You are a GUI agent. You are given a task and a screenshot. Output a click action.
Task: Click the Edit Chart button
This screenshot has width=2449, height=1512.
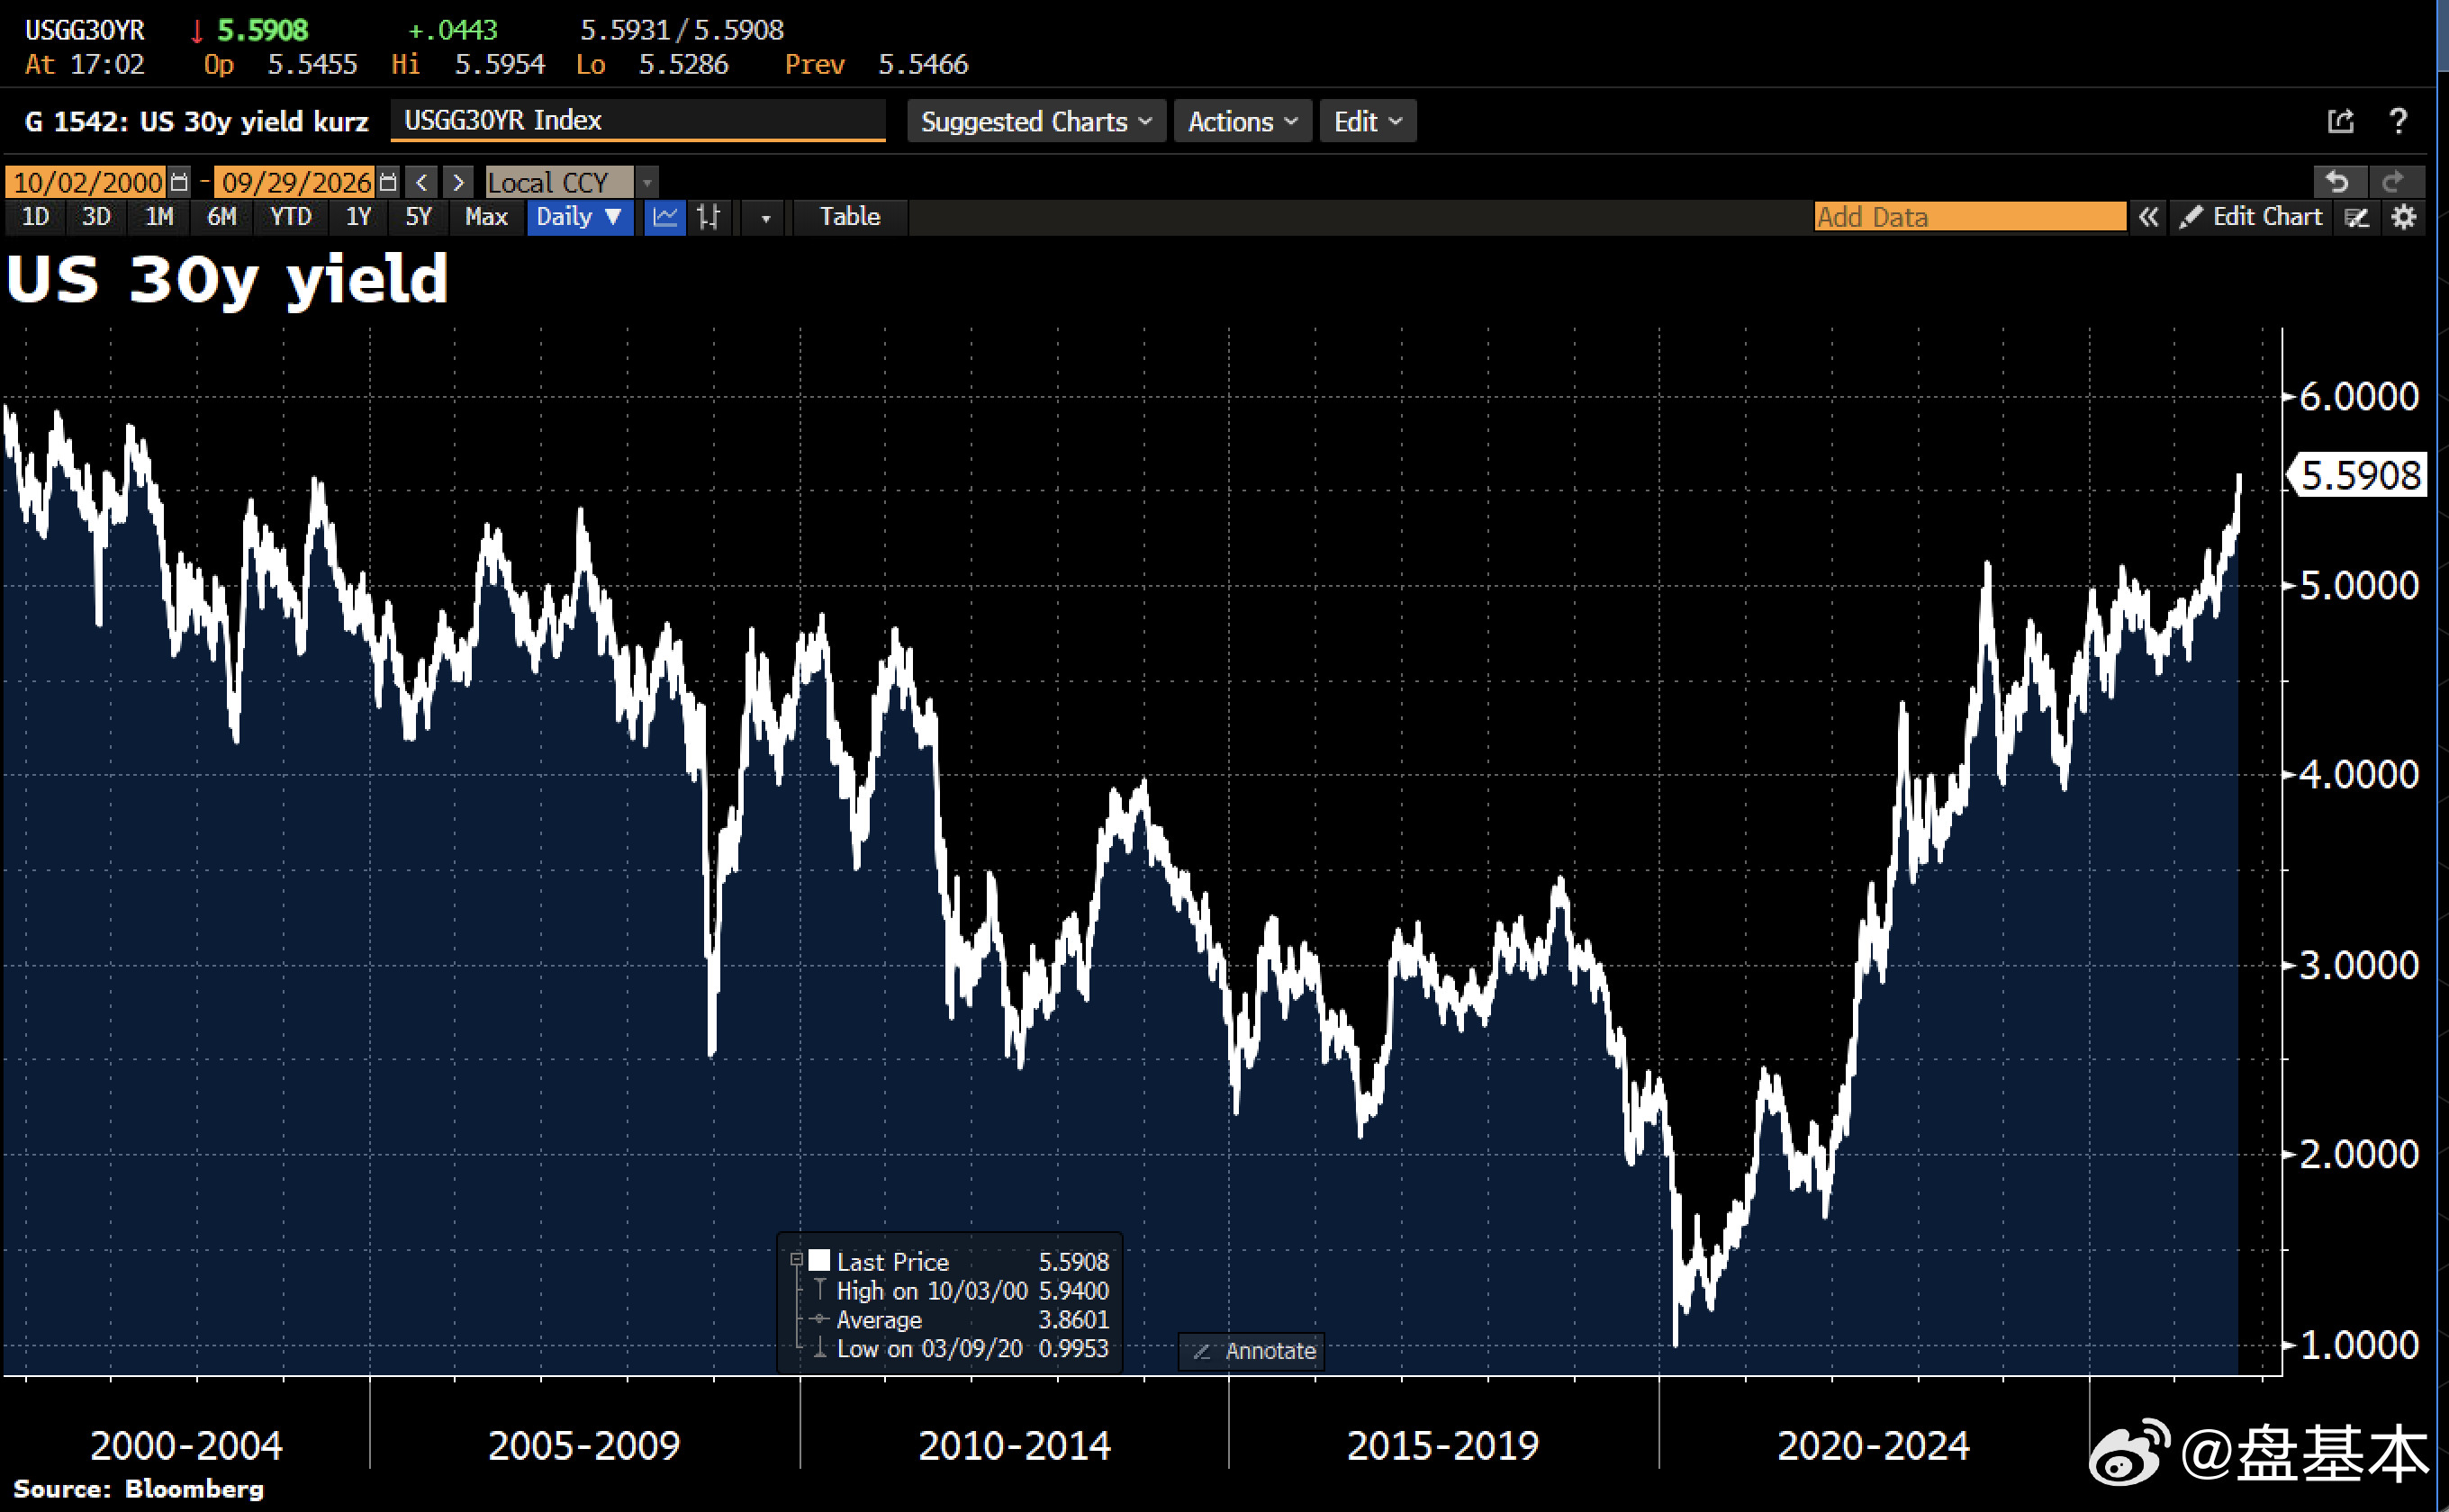coord(2251,217)
